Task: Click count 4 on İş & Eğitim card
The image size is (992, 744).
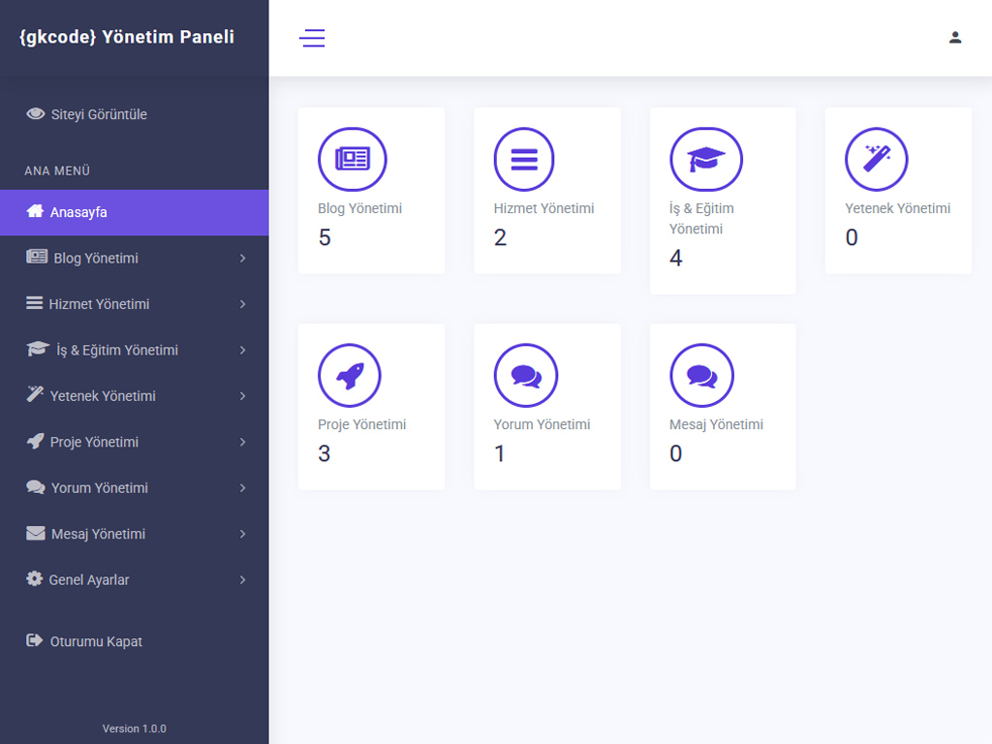Action: [x=675, y=258]
